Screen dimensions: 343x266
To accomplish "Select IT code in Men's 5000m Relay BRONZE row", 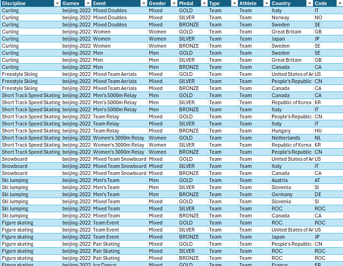I will click(328, 109).
